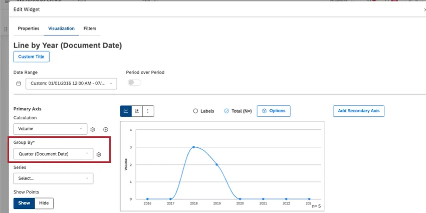Toggle the Total (N=) checkbox
Screen dimensions: 426x213
pos(226,111)
